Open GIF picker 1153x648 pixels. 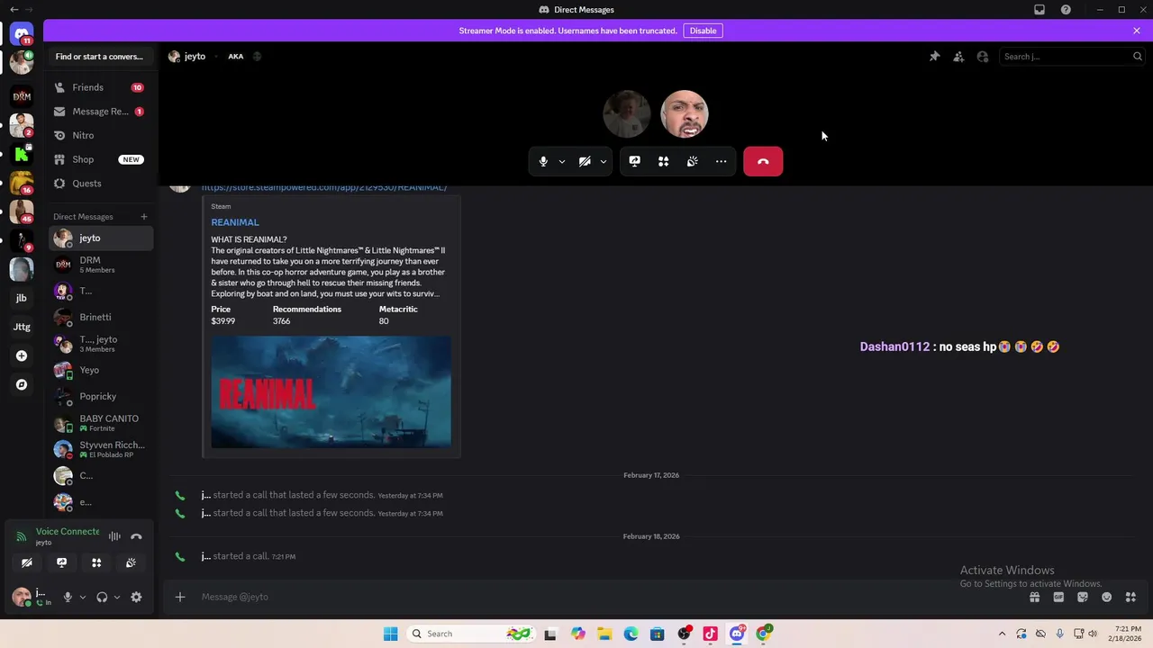click(x=1058, y=597)
